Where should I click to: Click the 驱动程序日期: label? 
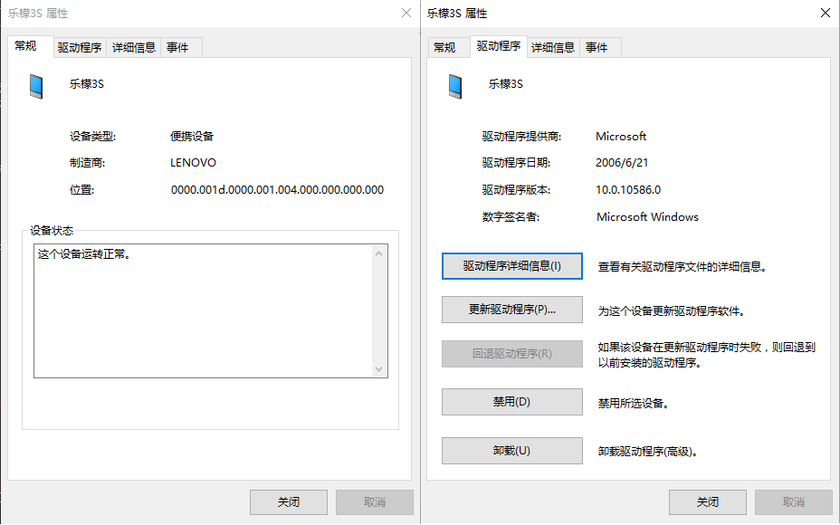(x=517, y=163)
